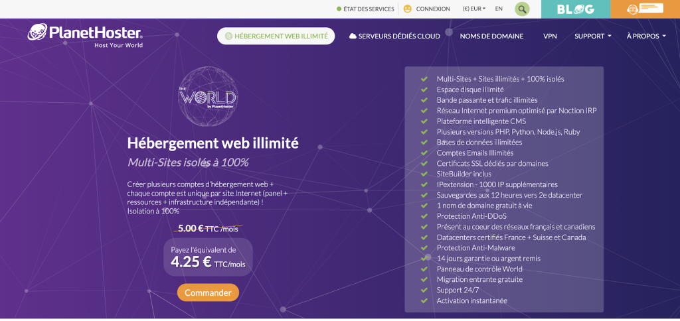Click checkmark beside Comptes Emails Illimités

point(424,153)
